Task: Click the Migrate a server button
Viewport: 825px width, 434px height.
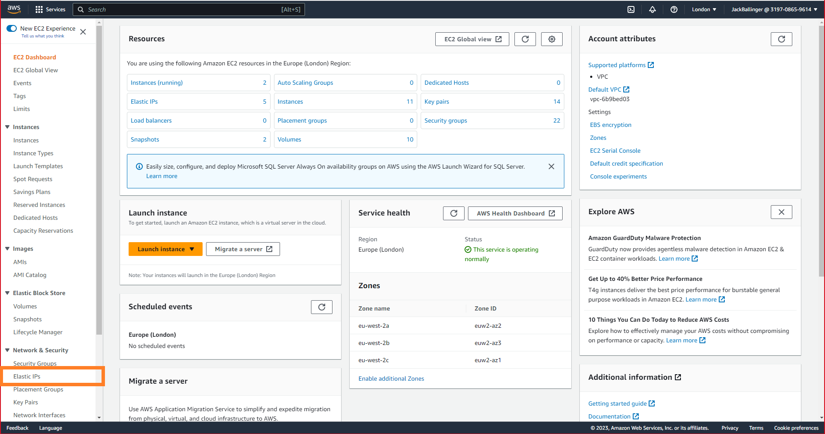Action: click(x=243, y=249)
